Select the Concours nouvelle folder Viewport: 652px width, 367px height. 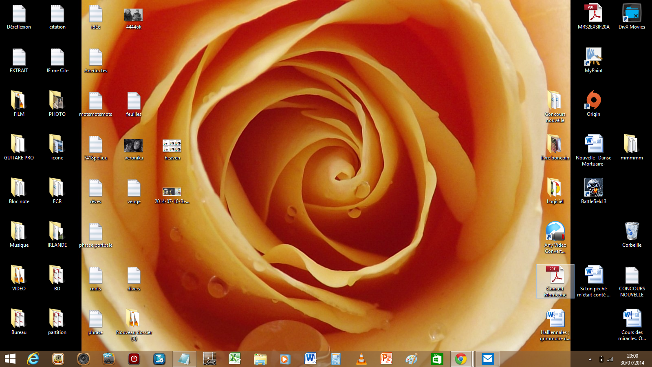555,107
